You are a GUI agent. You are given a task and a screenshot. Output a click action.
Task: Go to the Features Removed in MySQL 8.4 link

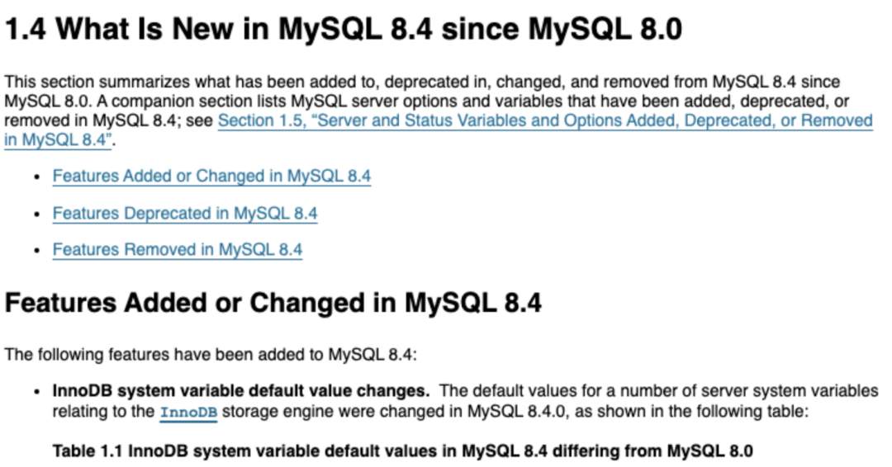click(178, 249)
